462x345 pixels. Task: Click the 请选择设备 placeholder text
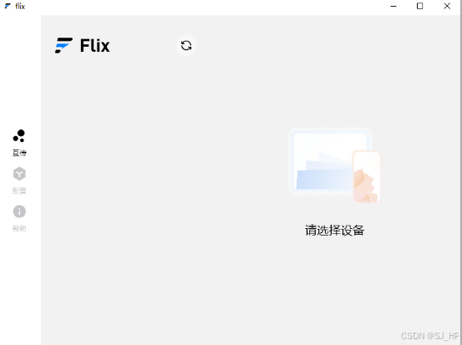(x=334, y=230)
